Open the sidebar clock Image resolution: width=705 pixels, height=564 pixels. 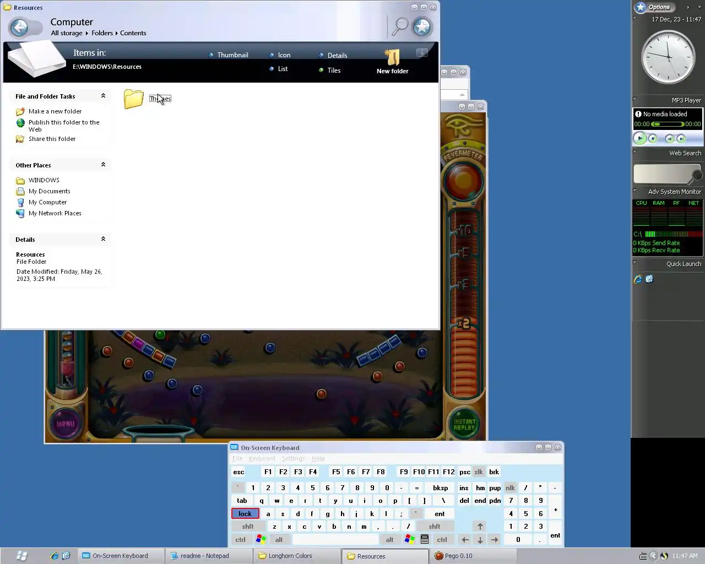pyautogui.click(x=668, y=57)
